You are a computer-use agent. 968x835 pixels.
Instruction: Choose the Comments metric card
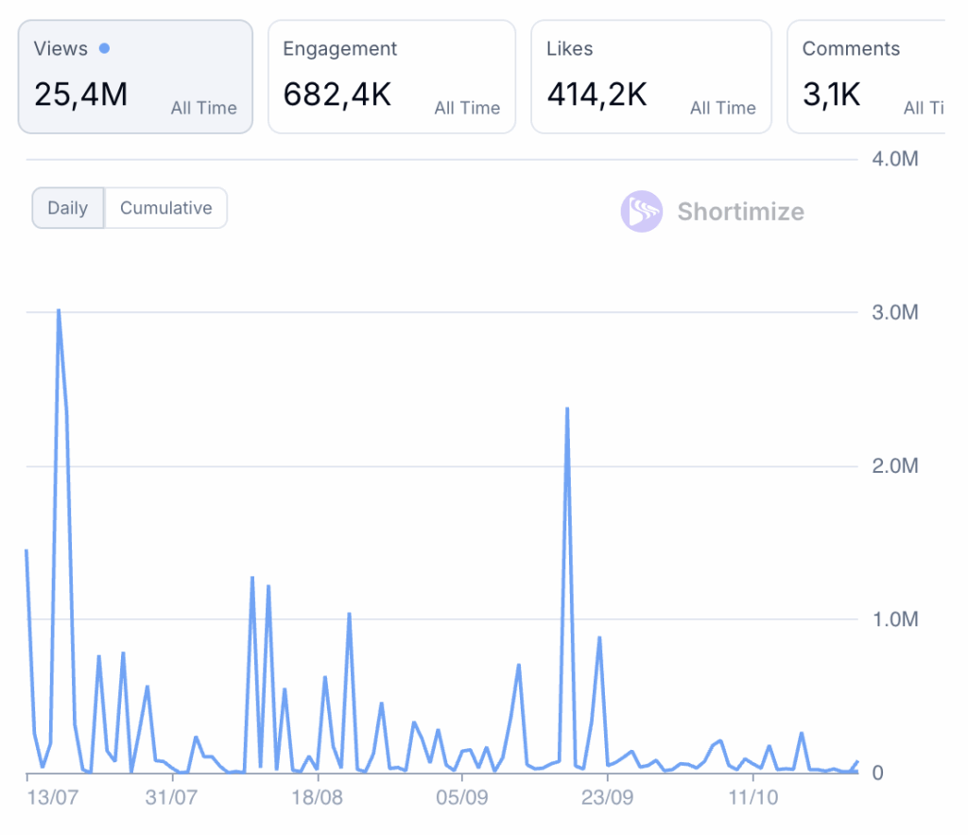[x=865, y=77]
